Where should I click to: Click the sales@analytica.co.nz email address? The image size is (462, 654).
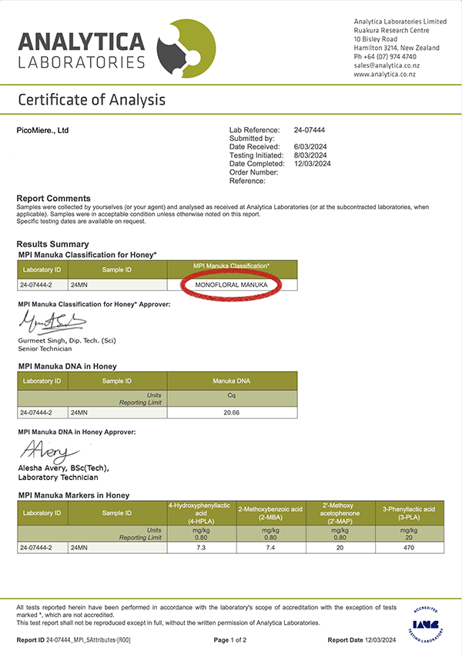387,65
